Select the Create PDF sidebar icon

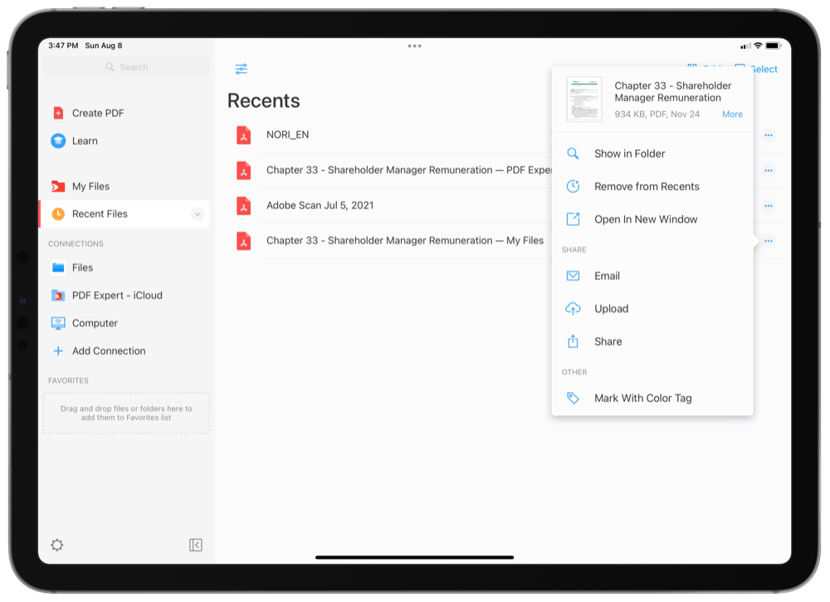(x=58, y=113)
